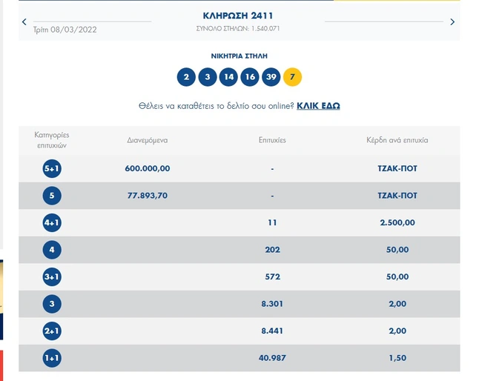This screenshot has width=482, height=381.
Task: Click the Επιτυχίες column header
Action: tap(272, 139)
